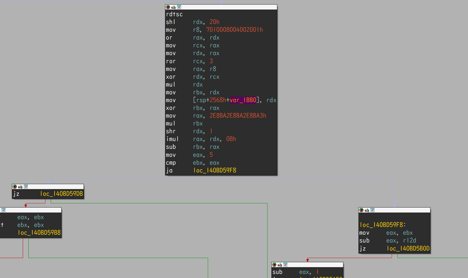
Task: Click graph icon on jz loc_140BD59DB block
Action: click(x=26, y=187)
